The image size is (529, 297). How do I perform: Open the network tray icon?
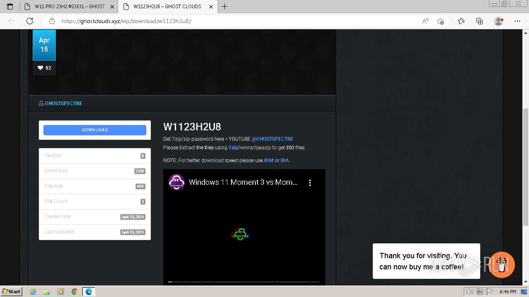[479, 292]
